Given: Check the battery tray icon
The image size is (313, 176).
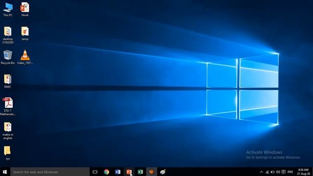Looking at the screenshot, I should tap(272, 172).
